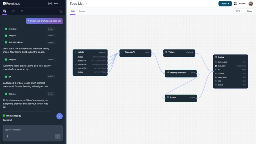Click the send message arrow button
256x144 pixels.
coord(58,136)
